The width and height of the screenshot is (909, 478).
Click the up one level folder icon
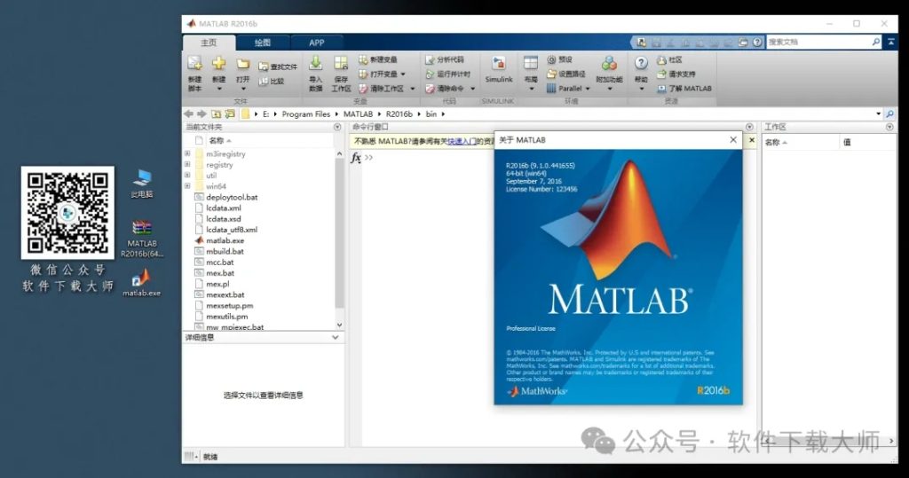click(x=217, y=114)
